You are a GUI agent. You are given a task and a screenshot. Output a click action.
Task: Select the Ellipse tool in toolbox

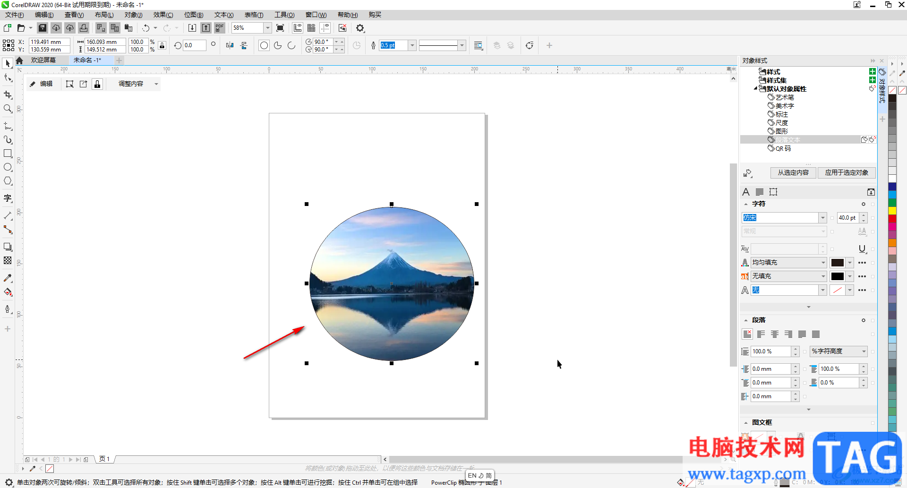click(8, 167)
